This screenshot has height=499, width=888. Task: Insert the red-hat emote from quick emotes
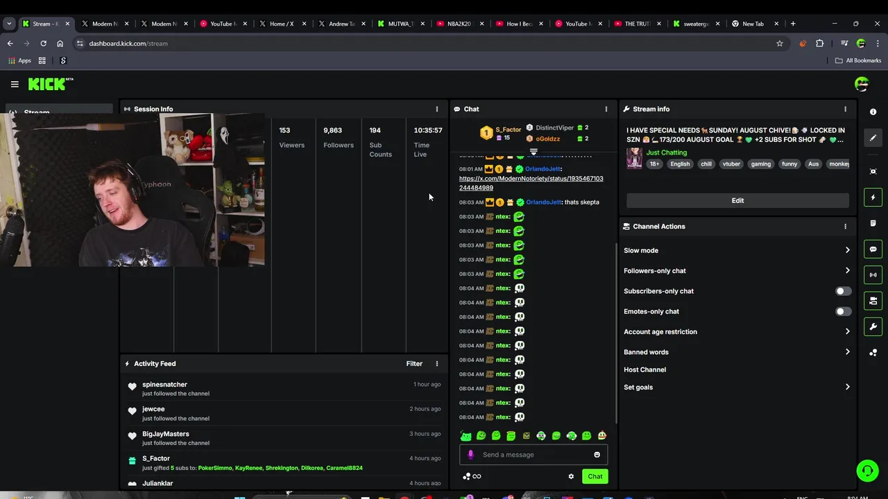[601, 436]
